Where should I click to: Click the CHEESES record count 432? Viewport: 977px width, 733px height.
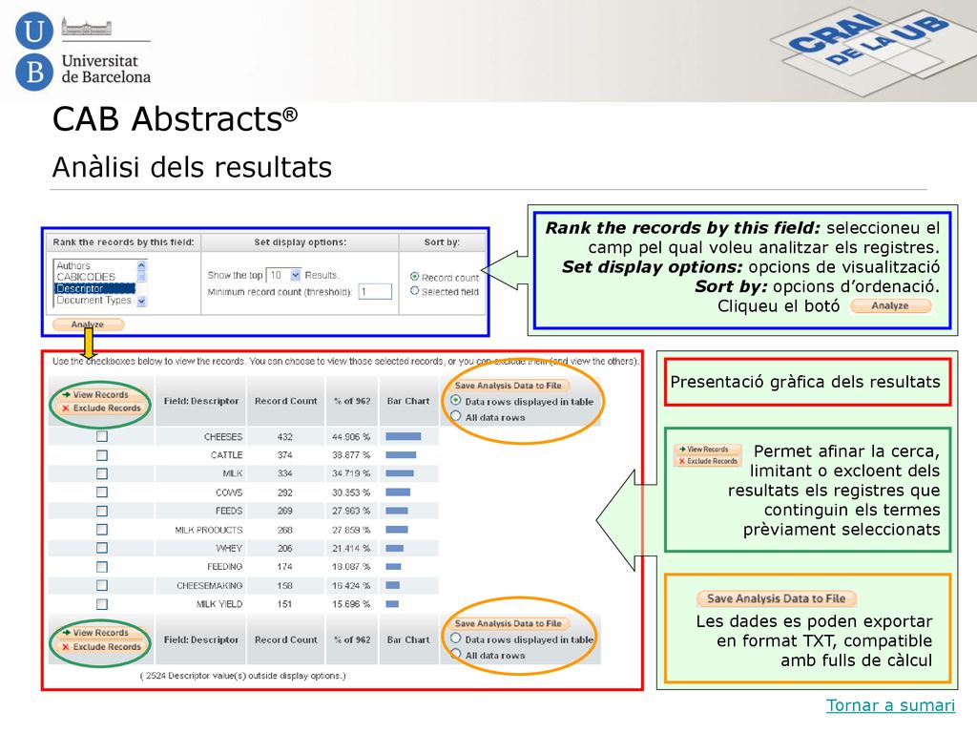coord(284,437)
